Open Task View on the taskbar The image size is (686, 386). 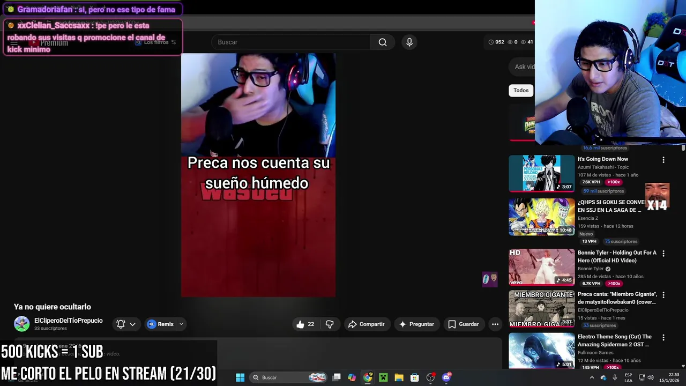(x=336, y=377)
